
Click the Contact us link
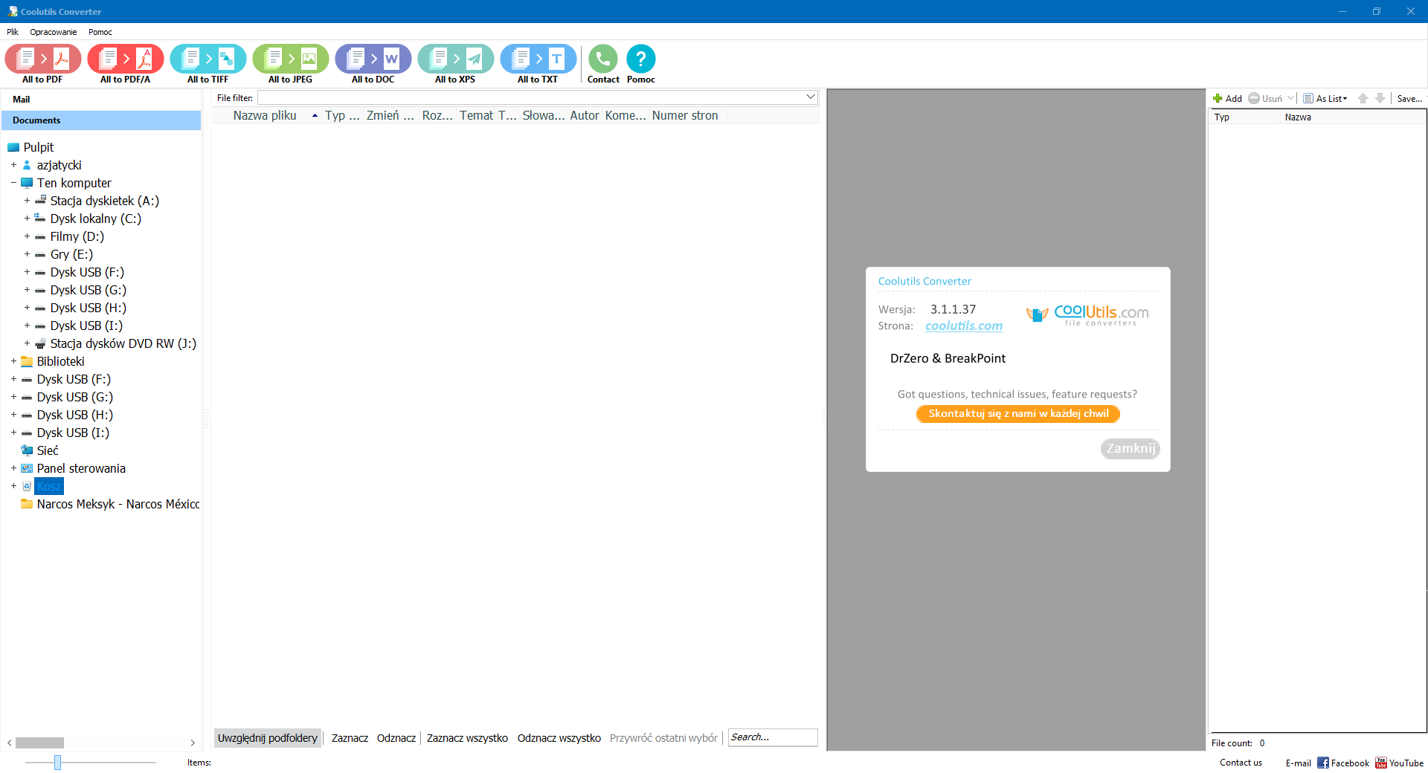1241,763
